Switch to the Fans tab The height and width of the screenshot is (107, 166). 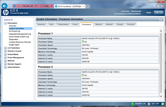(x=51, y=25)
